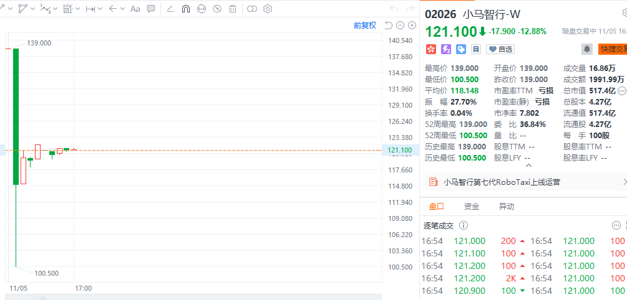The height and width of the screenshot is (300, 627).
Task: Collapse the quote details with up chevron
Action: (528, 165)
